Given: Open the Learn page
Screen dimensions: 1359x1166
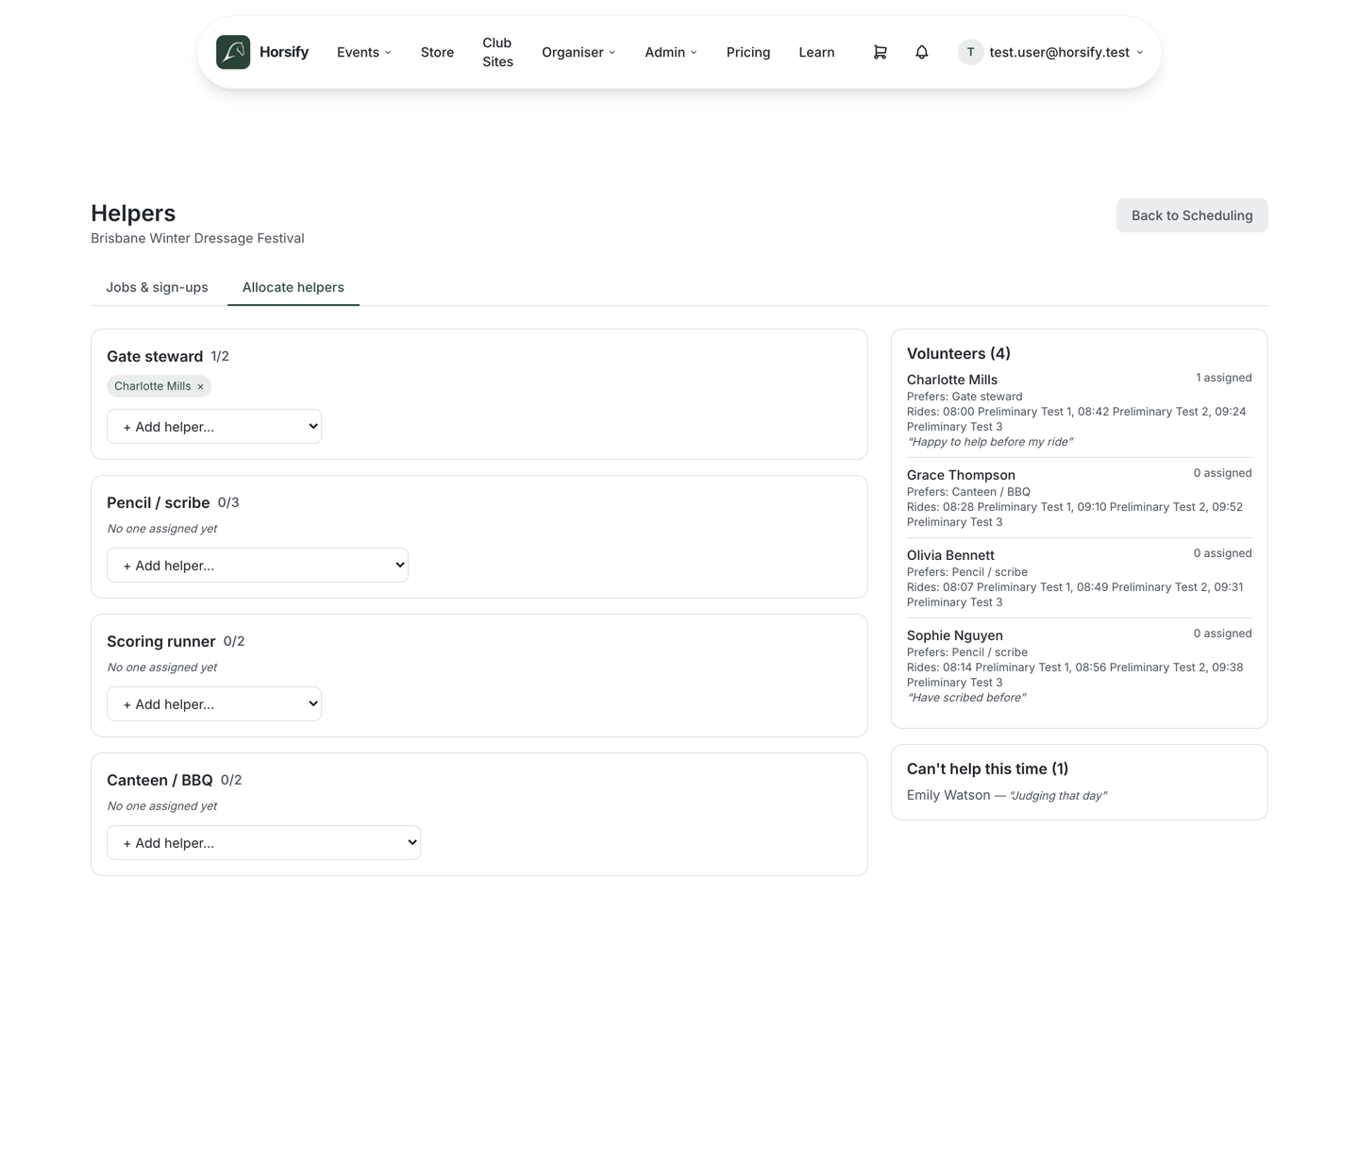Looking at the screenshot, I should [x=816, y=52].
